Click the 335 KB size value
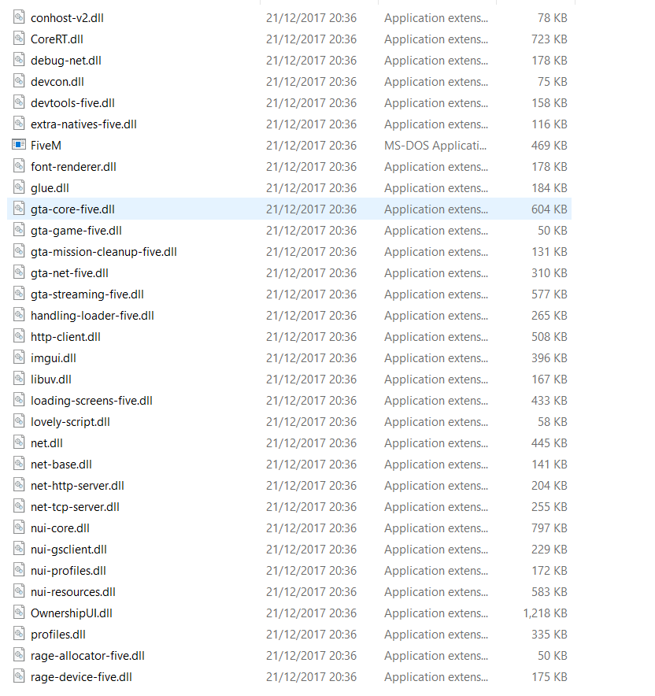The height and width of the screenshot is (696, 655). pos(550,635)
